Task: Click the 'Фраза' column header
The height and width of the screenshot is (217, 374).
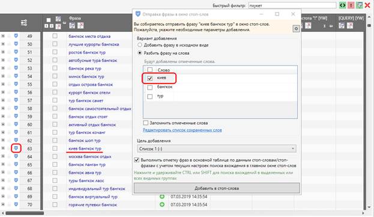Action: (x=75, y=18)
